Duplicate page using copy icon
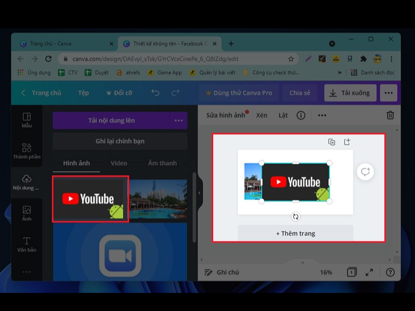Image resolution: width=415 pixels, height=311 pixels. [x=331, y=142]
